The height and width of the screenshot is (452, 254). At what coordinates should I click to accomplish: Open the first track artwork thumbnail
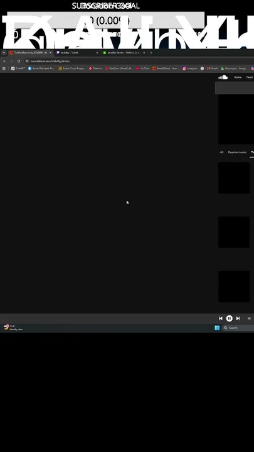pyautogui.click(x=234, y=178)
